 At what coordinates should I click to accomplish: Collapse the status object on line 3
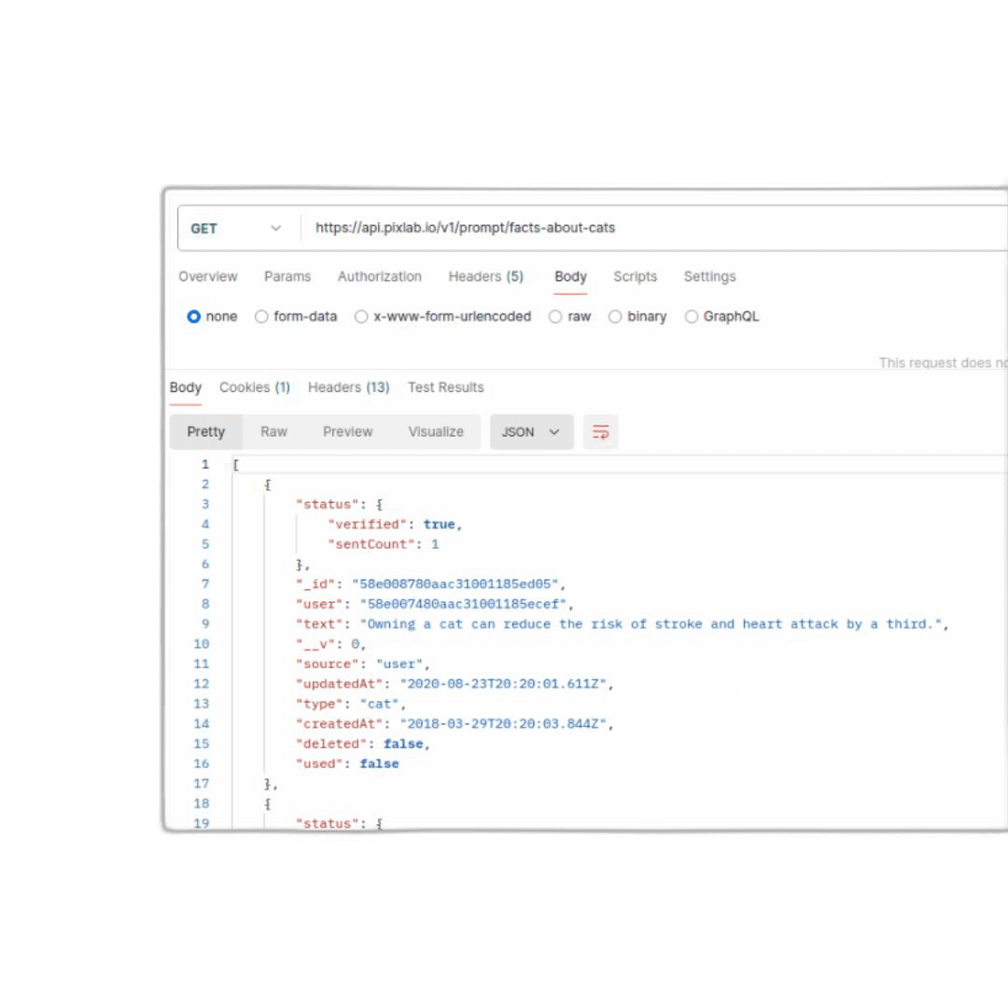tap(379, 504)
